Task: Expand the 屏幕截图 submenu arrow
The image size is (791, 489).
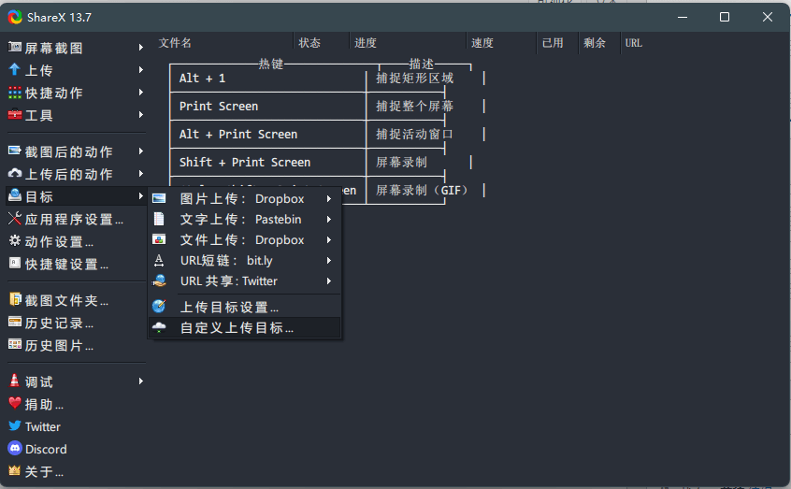Action: [x=141, y=48]
